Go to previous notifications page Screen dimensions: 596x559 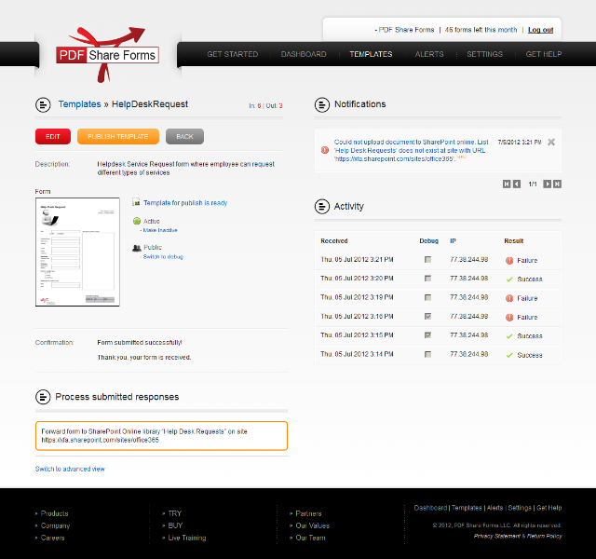517,184
